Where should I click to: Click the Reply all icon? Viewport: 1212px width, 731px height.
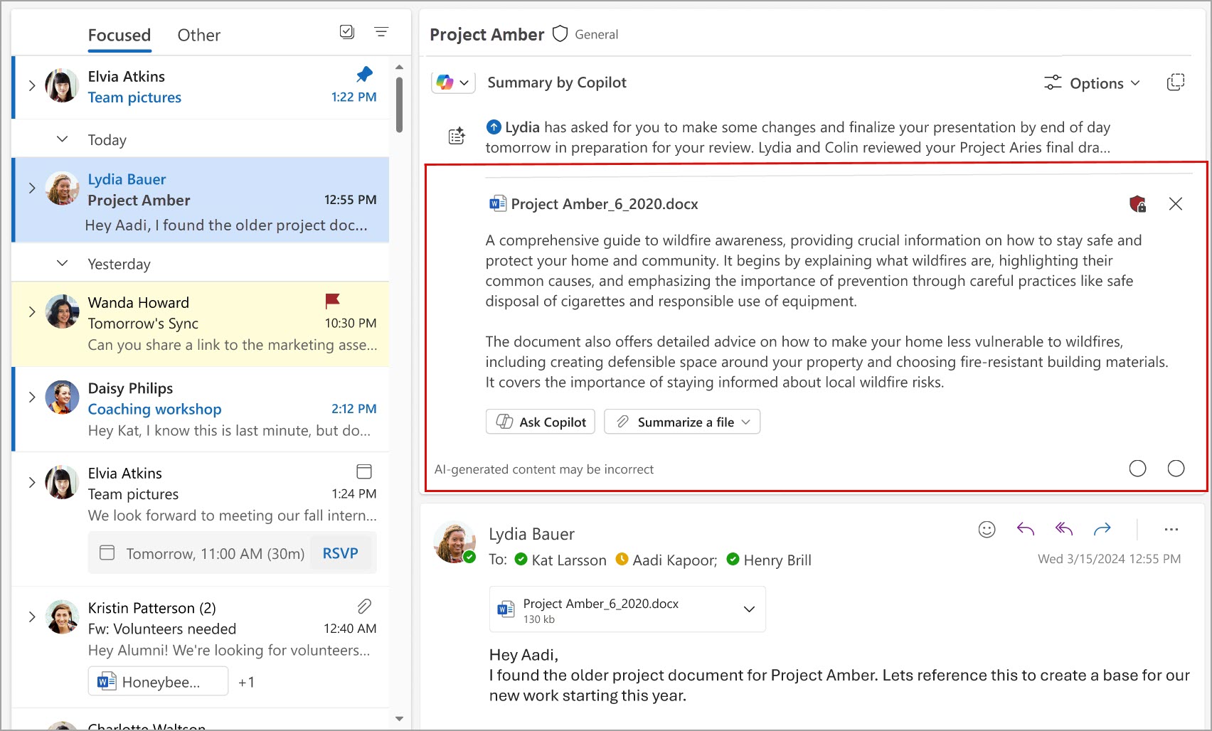pos(1063,528)
